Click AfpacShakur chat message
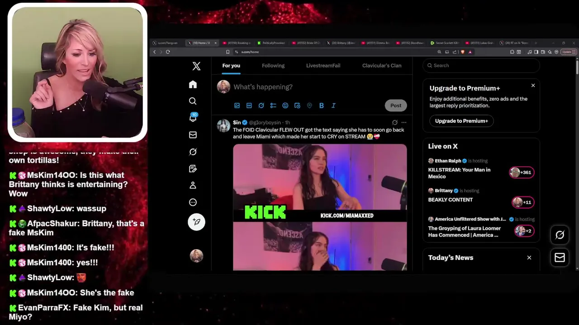Screen dimensions: 579x325 (x=76, y=228)
